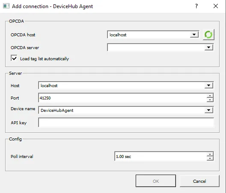Screen dimensions: 226x193
Task: Open the Server Host dropdown arrow
Action: point(208,85)
